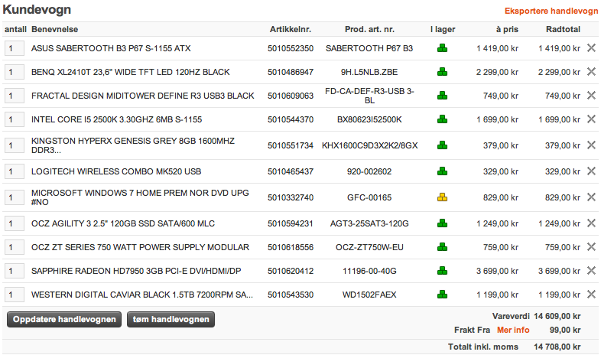This screenshot has height=355, width=614.
Task: Click the 14 708,00 kr total amount
Action: pyautogui.click(x=557, y=347)
